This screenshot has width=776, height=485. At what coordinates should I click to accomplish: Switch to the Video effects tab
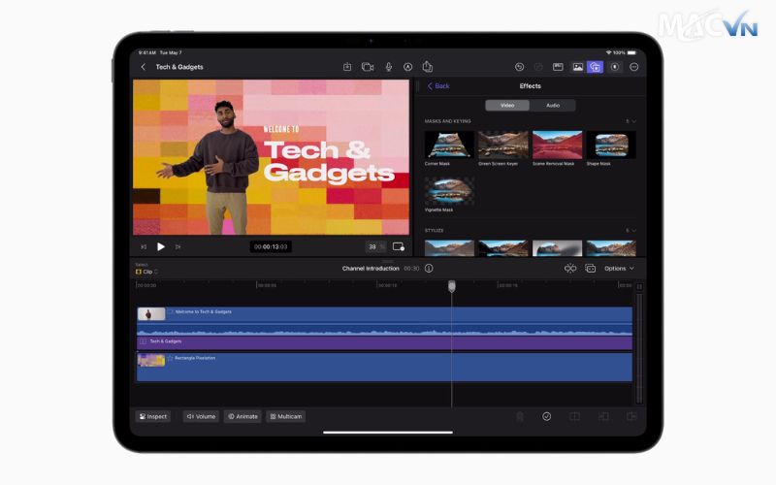(x=507, y=105)
